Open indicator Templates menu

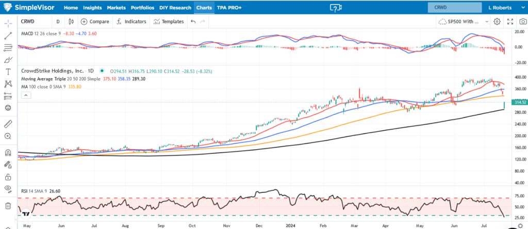169,22
